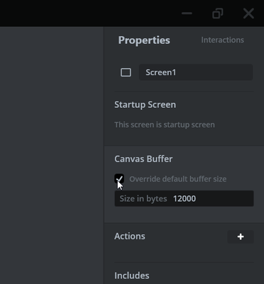Click the Canvas Buffer section heading
This screenshot has width=264, height=284.
(x=143, y=159)
